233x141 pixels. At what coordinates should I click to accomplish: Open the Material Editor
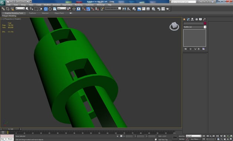point(153,9)
